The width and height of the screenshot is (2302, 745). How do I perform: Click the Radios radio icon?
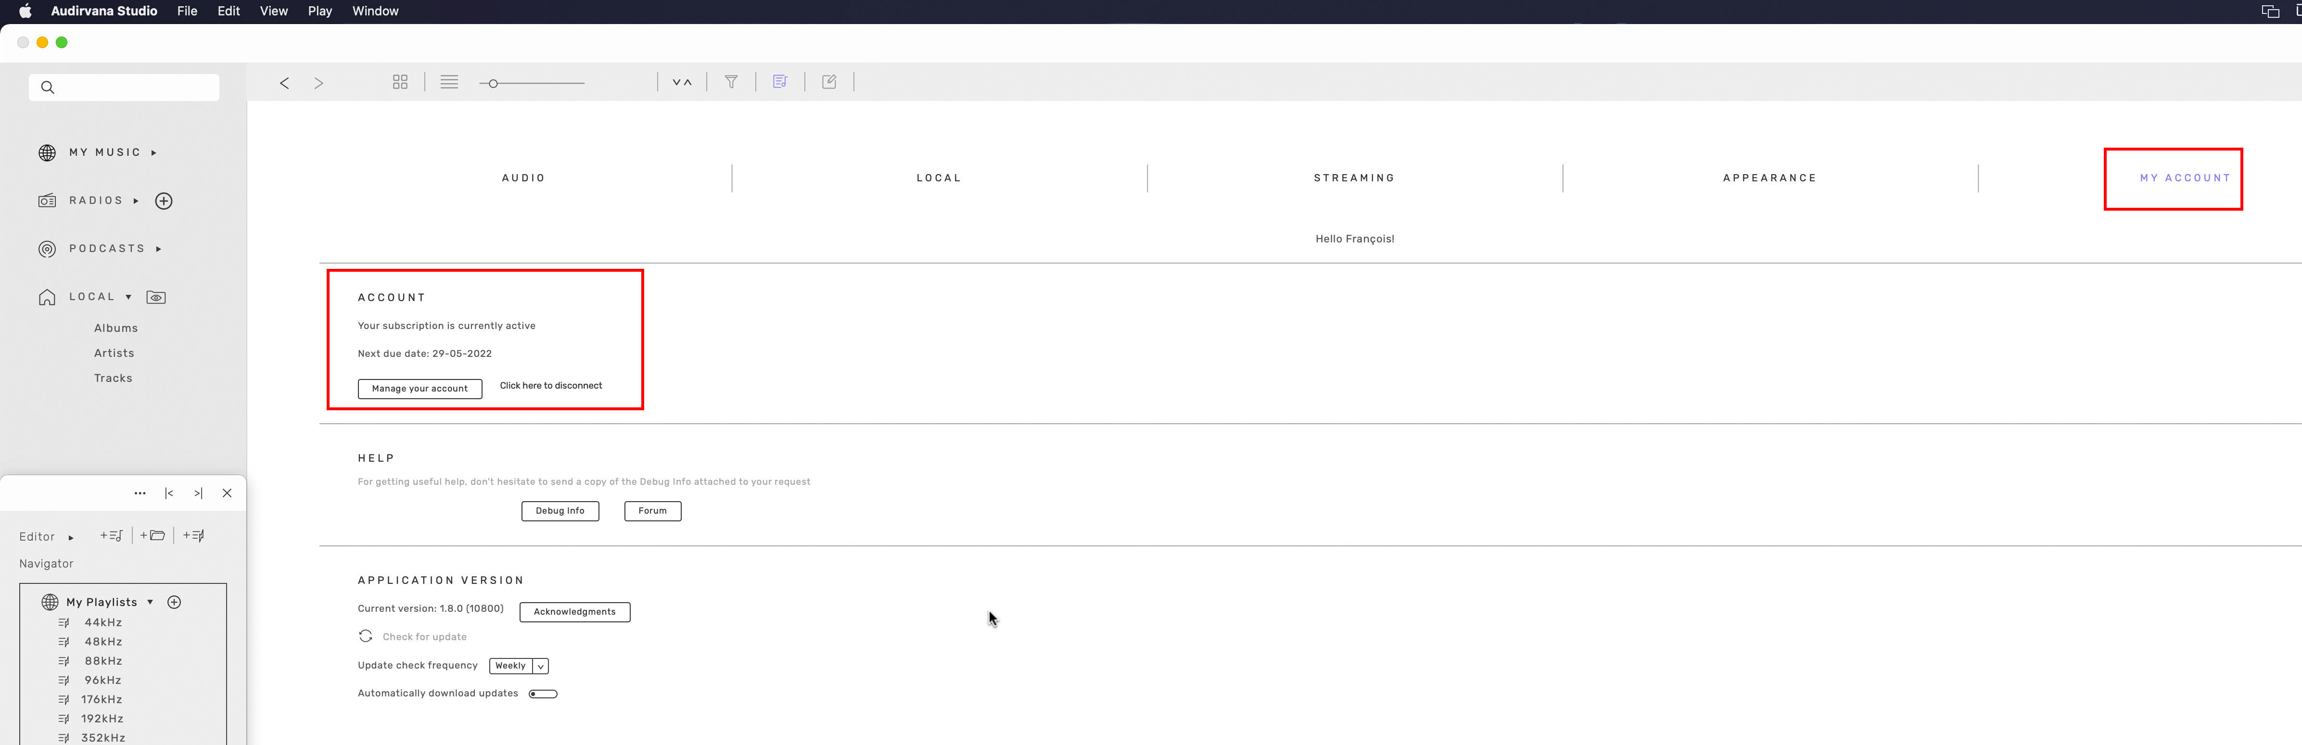[47, 201]
